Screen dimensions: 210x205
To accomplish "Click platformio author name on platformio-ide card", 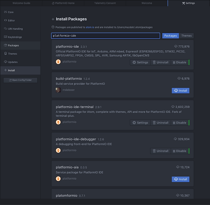I will click(x=69, y=62).
